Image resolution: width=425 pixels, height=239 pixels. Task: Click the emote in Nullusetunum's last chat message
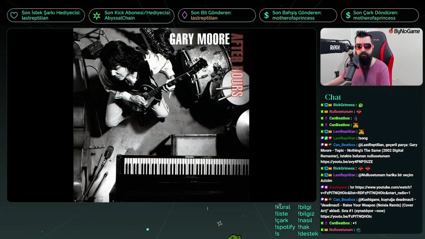tap(359, 230)
